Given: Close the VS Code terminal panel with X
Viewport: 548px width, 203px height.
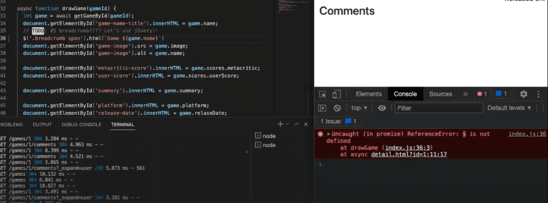Looking at the screenshot, I should tap(306, 124).
